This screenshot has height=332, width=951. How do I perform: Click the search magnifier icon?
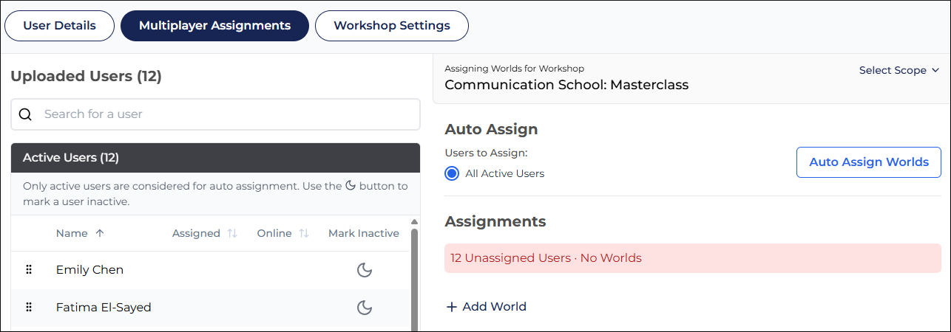click(x=26, y=114)
